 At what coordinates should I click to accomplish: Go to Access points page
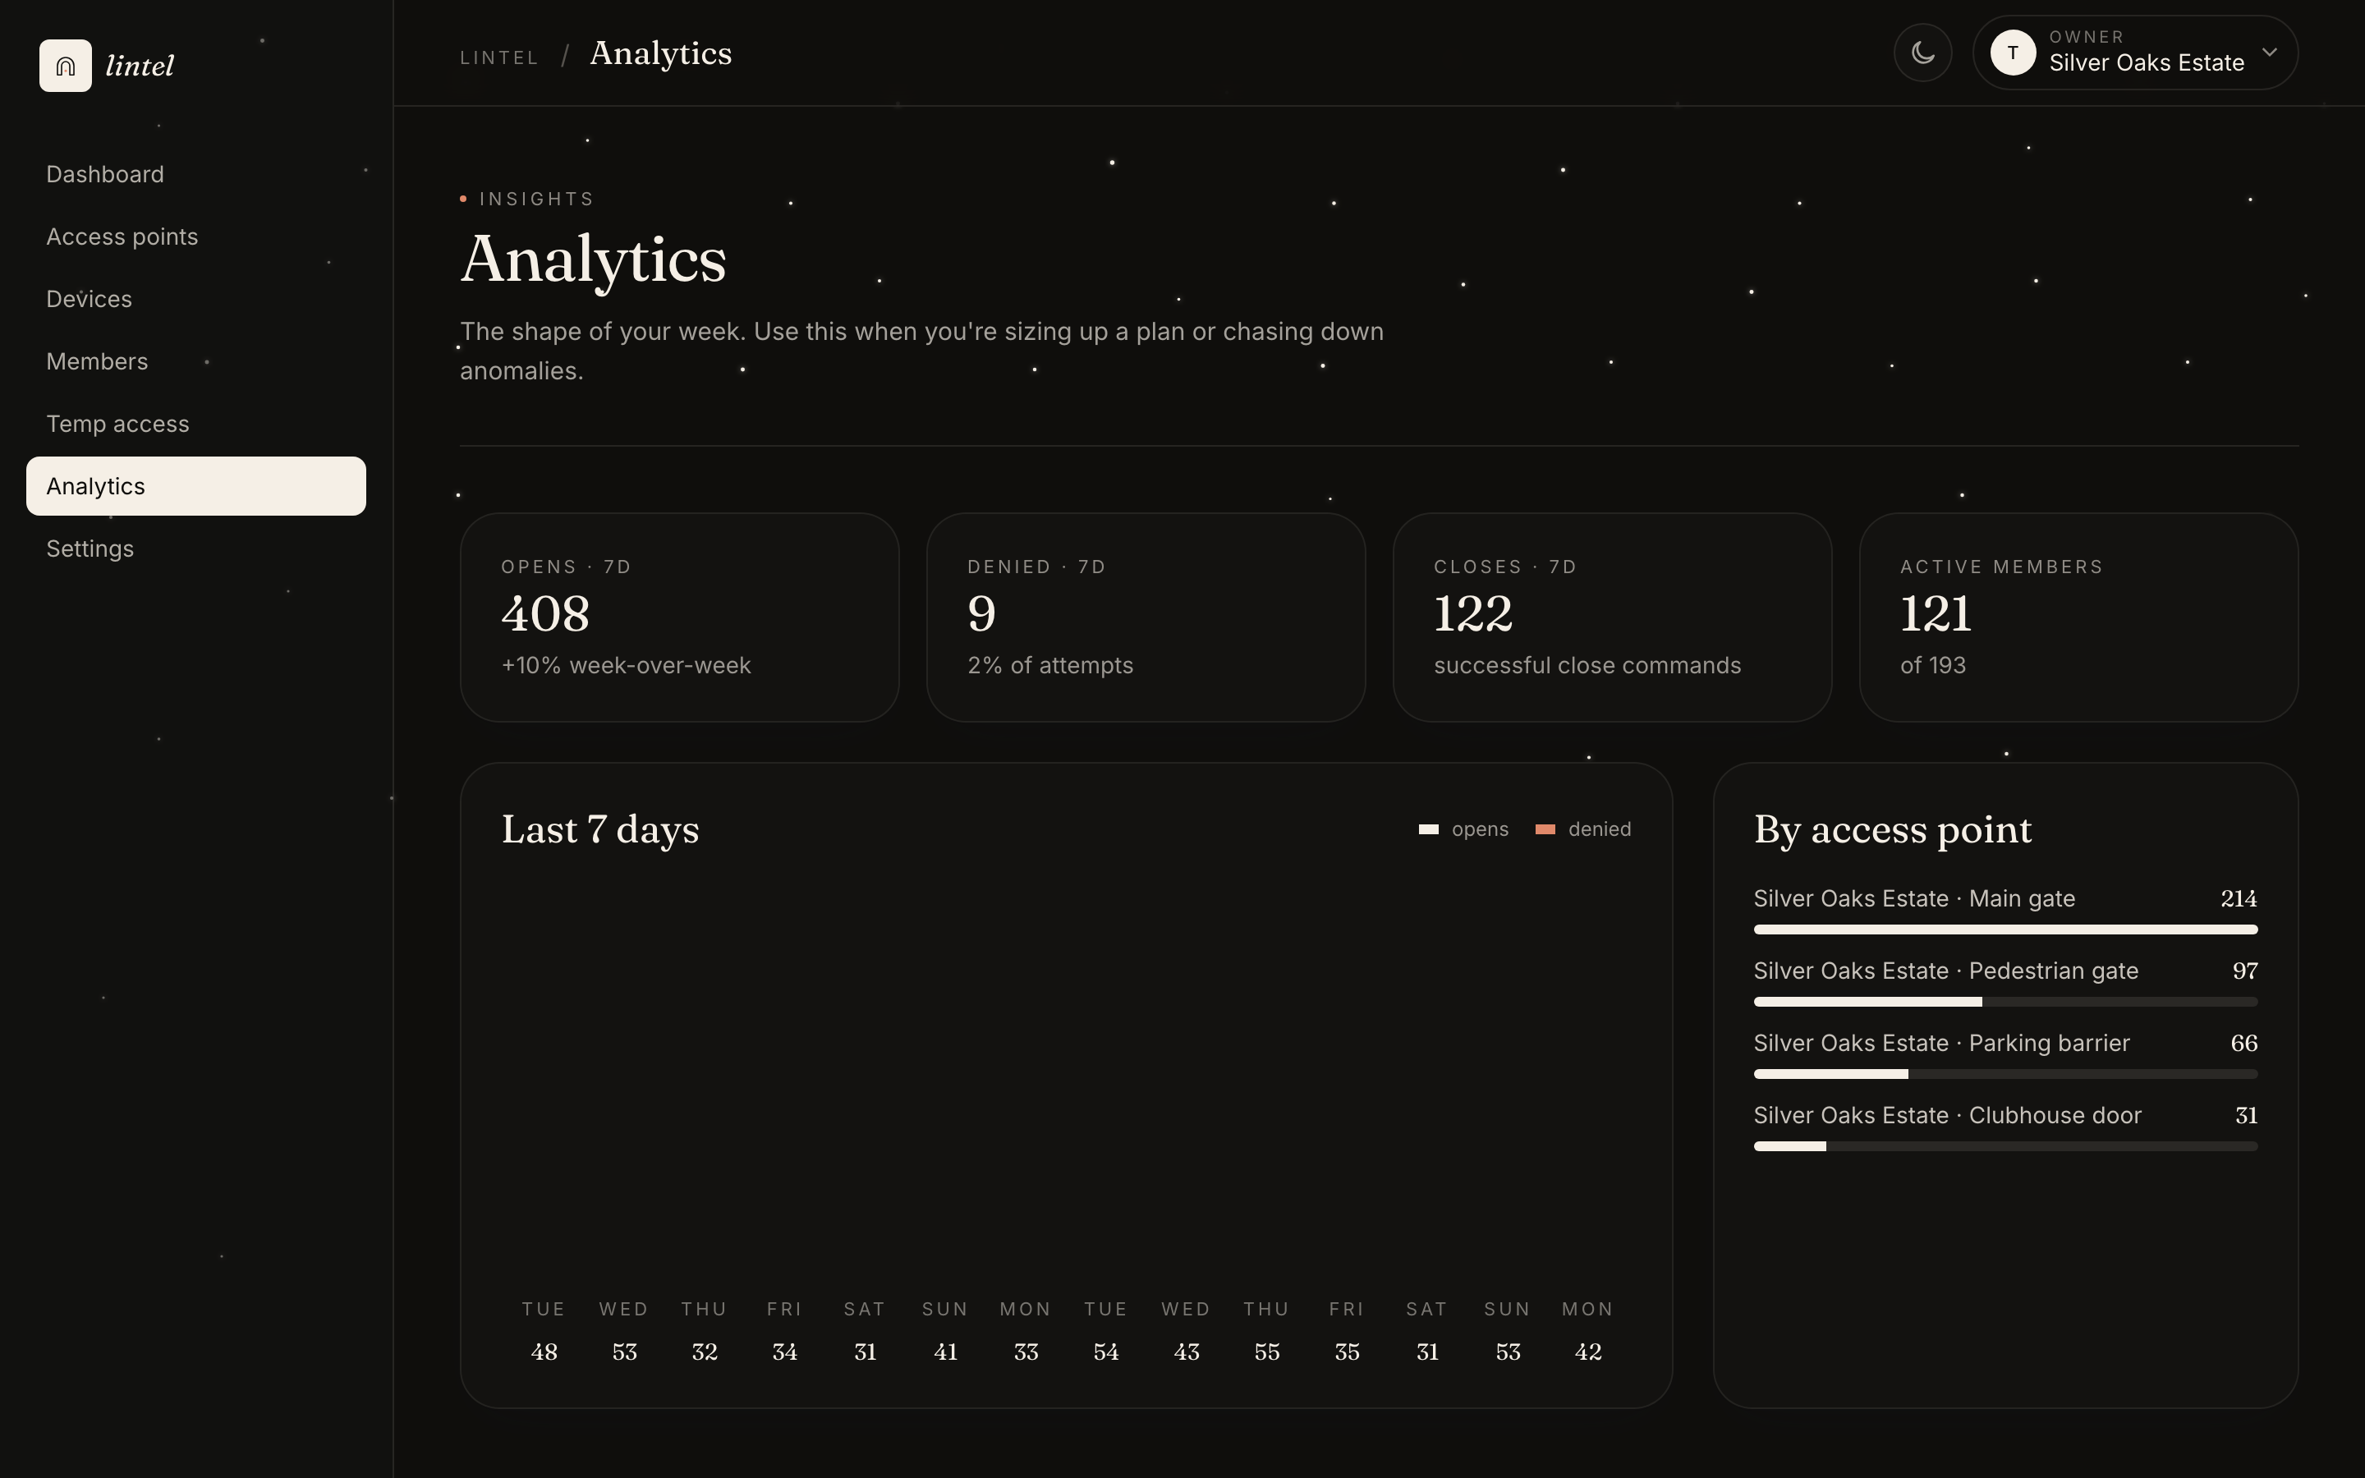pyautogui.click(x=195, y=236)
